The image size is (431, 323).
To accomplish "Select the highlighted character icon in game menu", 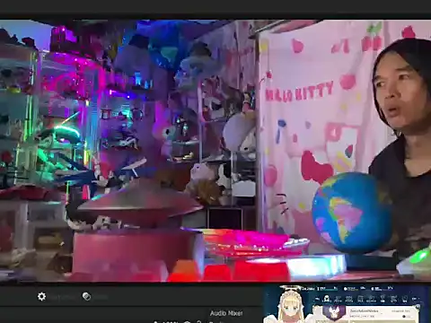I will (327, 299).
